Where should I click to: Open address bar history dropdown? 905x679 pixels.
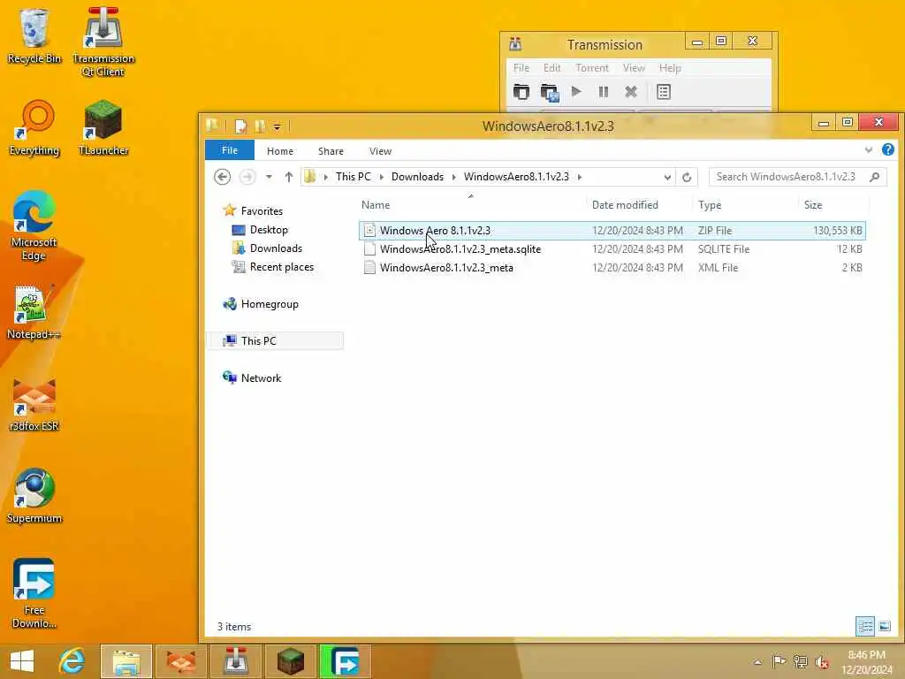[x=667, y=177]
